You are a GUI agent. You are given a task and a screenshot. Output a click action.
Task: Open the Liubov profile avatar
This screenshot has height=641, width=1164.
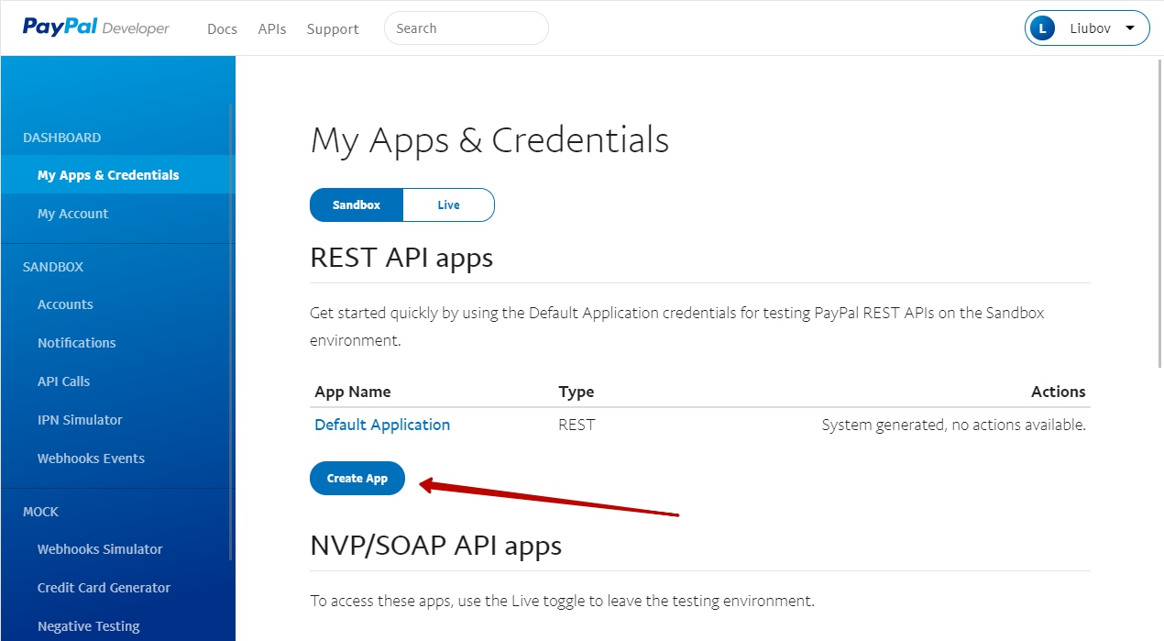pyautogui.click(x=1042, y=28)
